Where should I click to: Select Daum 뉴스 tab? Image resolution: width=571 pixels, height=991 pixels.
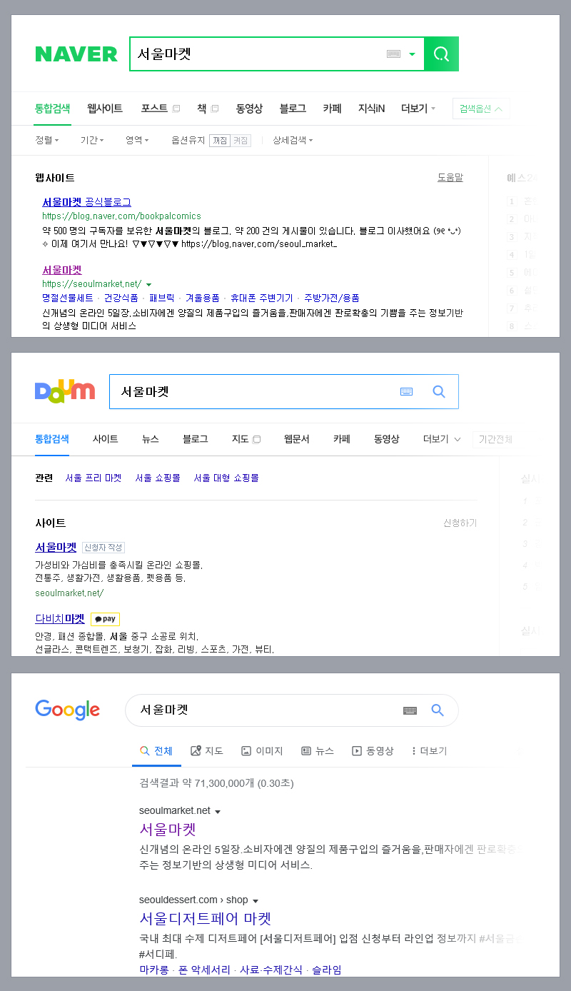click(x=151, y=439)
